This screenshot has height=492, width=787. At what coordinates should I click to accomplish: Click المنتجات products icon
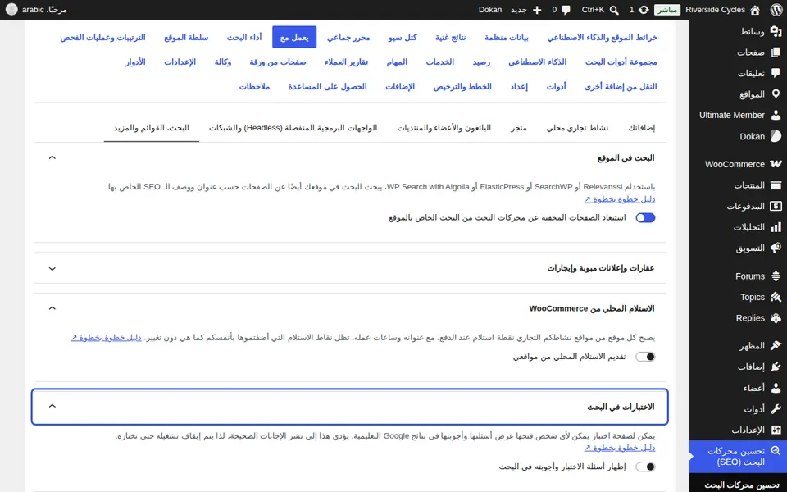tap(776, 185)
